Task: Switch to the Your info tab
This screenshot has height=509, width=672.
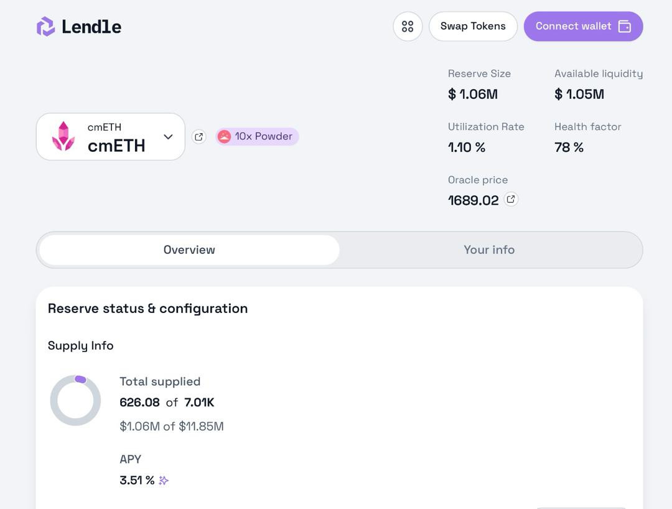Action: (489, 250)
